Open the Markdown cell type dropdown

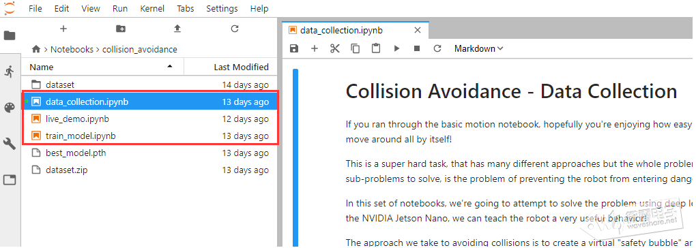[478, 49]
